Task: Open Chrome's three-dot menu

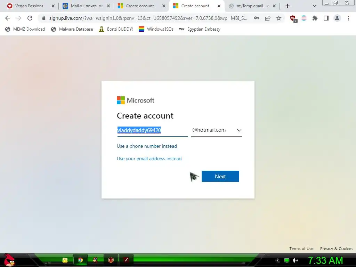Action: coord(348,18)
